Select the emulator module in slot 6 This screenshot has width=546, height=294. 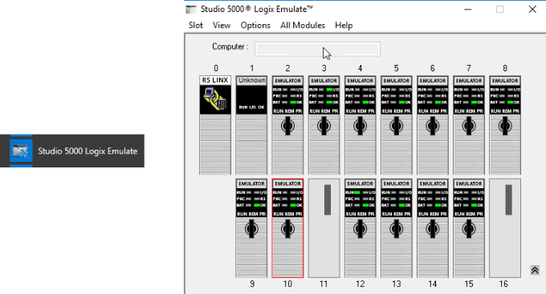[x=433, y=125]
